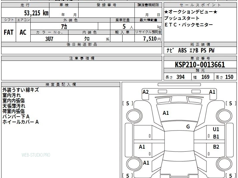Click the height value 150

coord(229,77)
